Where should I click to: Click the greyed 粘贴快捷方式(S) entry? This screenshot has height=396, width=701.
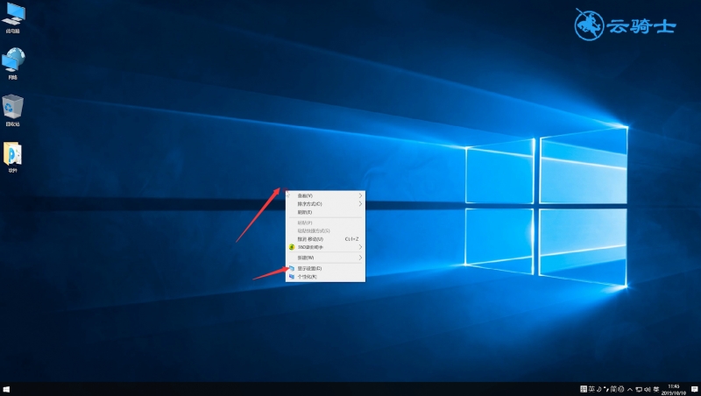(x=325, y=230)
